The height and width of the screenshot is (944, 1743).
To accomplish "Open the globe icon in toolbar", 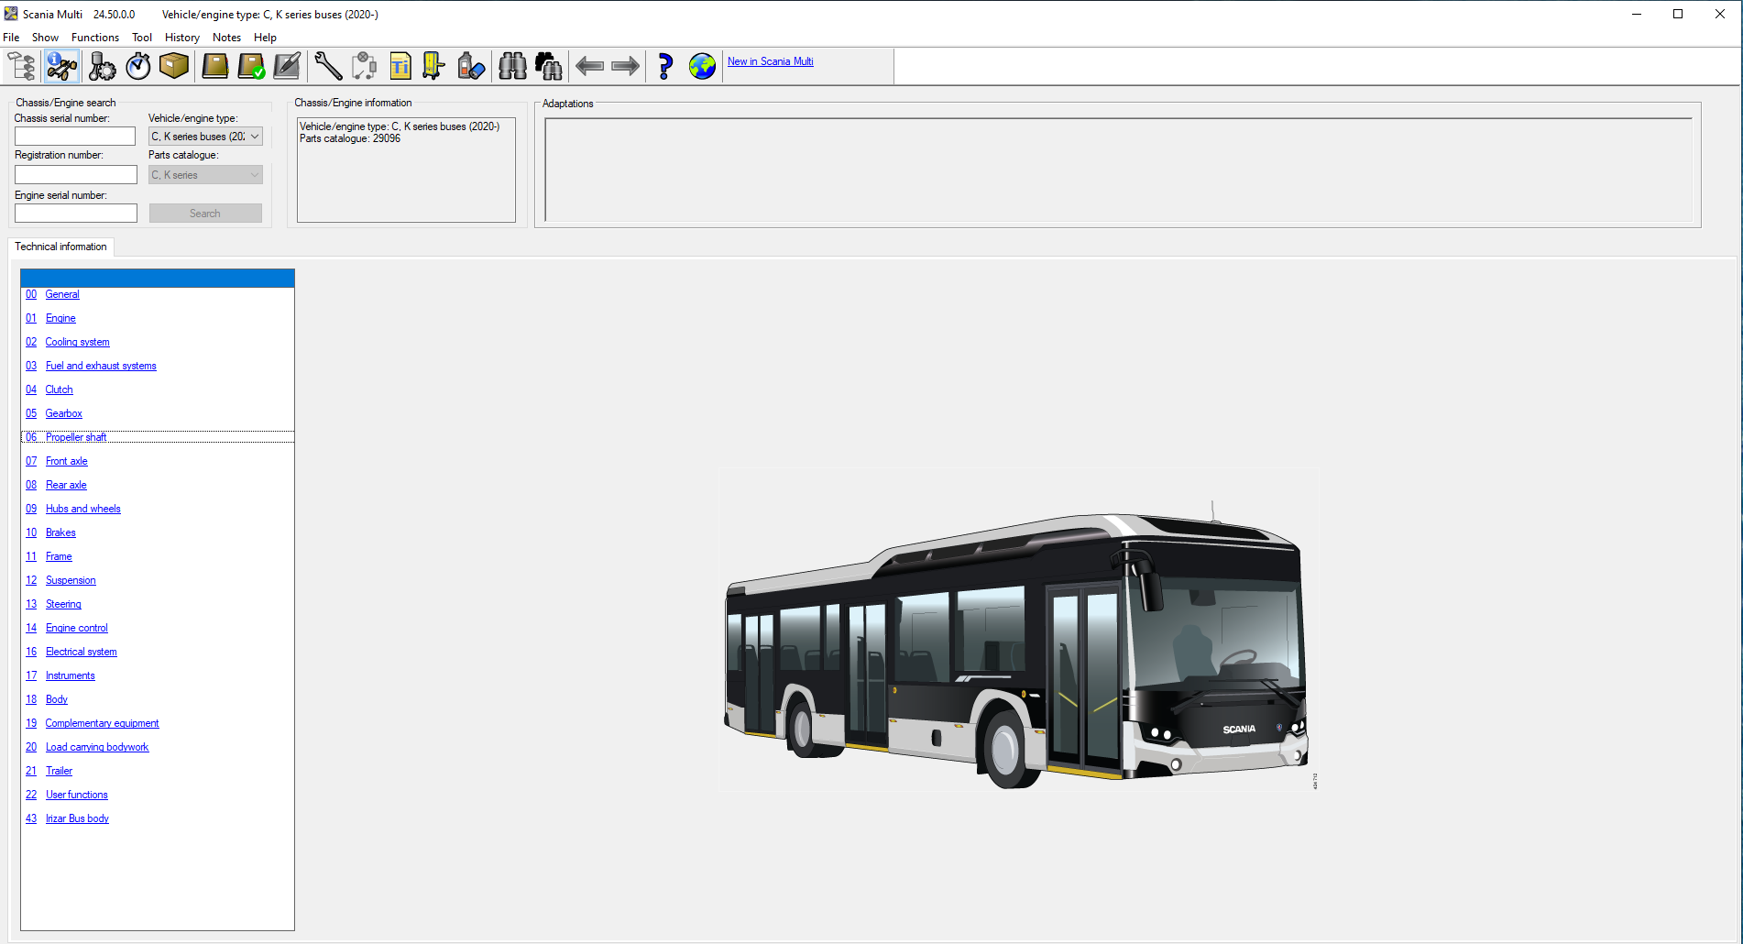I will 702,66.
